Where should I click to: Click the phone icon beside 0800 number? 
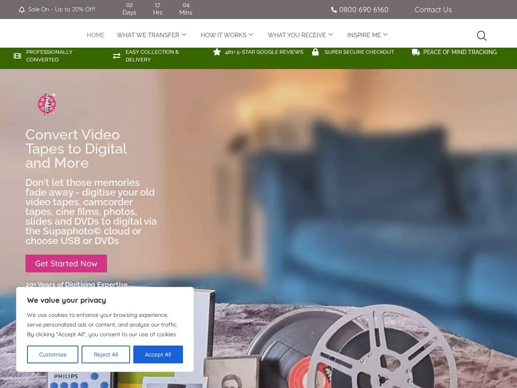334,10
